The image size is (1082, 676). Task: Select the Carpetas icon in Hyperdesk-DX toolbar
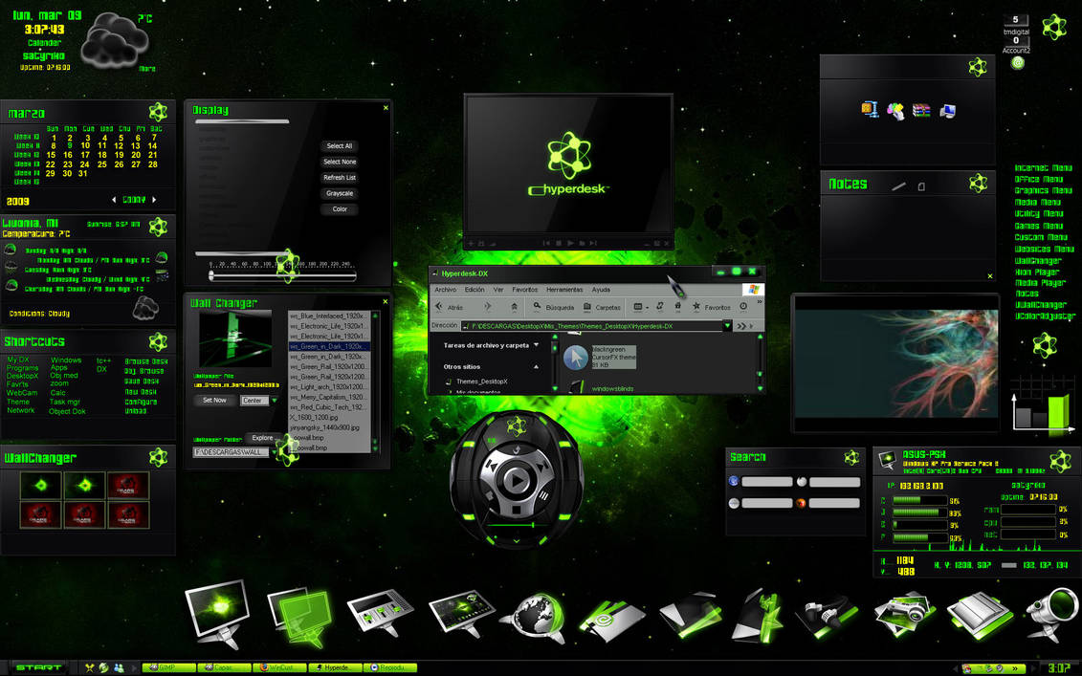point(586,307)
